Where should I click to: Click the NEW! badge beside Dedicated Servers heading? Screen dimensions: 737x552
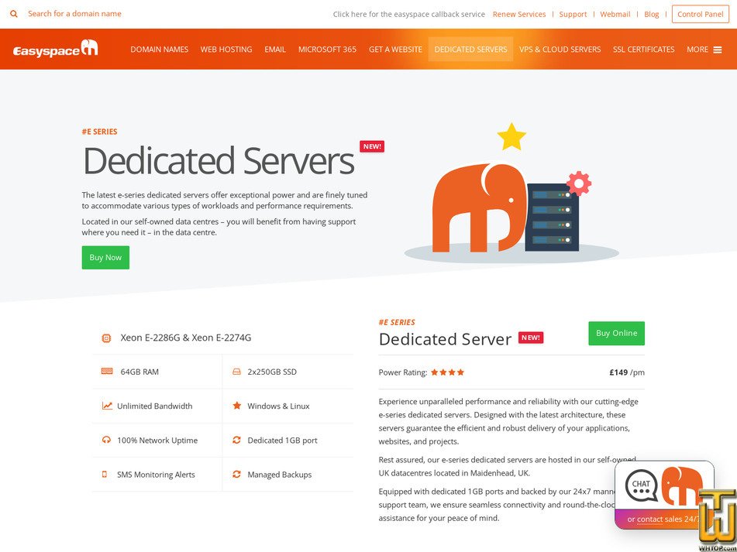372,146
